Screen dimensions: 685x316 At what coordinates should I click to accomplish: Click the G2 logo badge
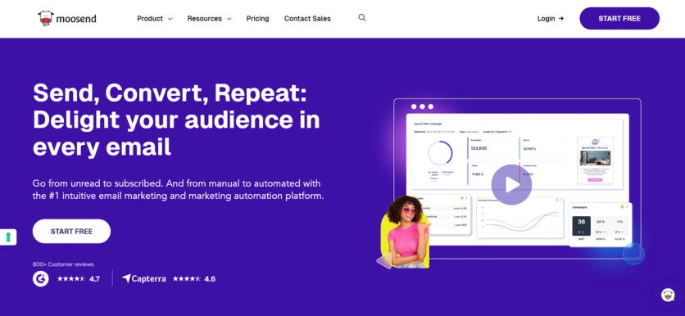coord(41,278)
